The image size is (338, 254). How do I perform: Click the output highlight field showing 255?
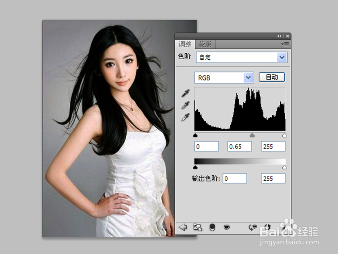click(273, 178)
